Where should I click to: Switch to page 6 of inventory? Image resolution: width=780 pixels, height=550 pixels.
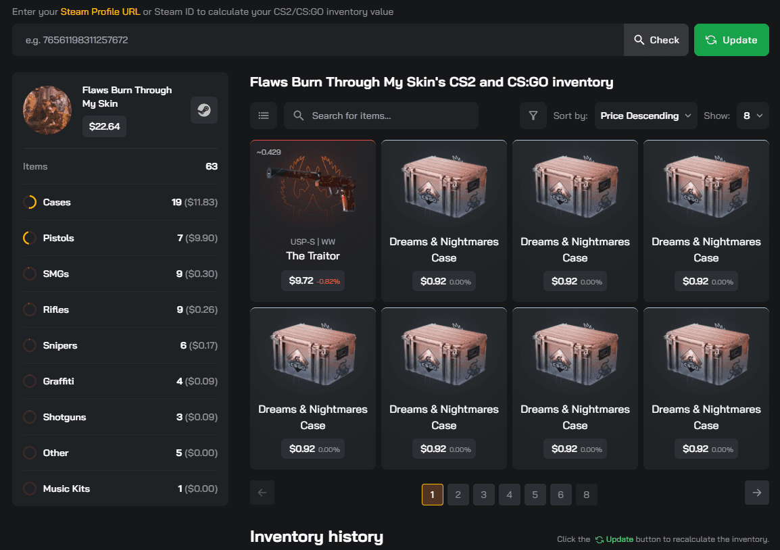[560, 495]
